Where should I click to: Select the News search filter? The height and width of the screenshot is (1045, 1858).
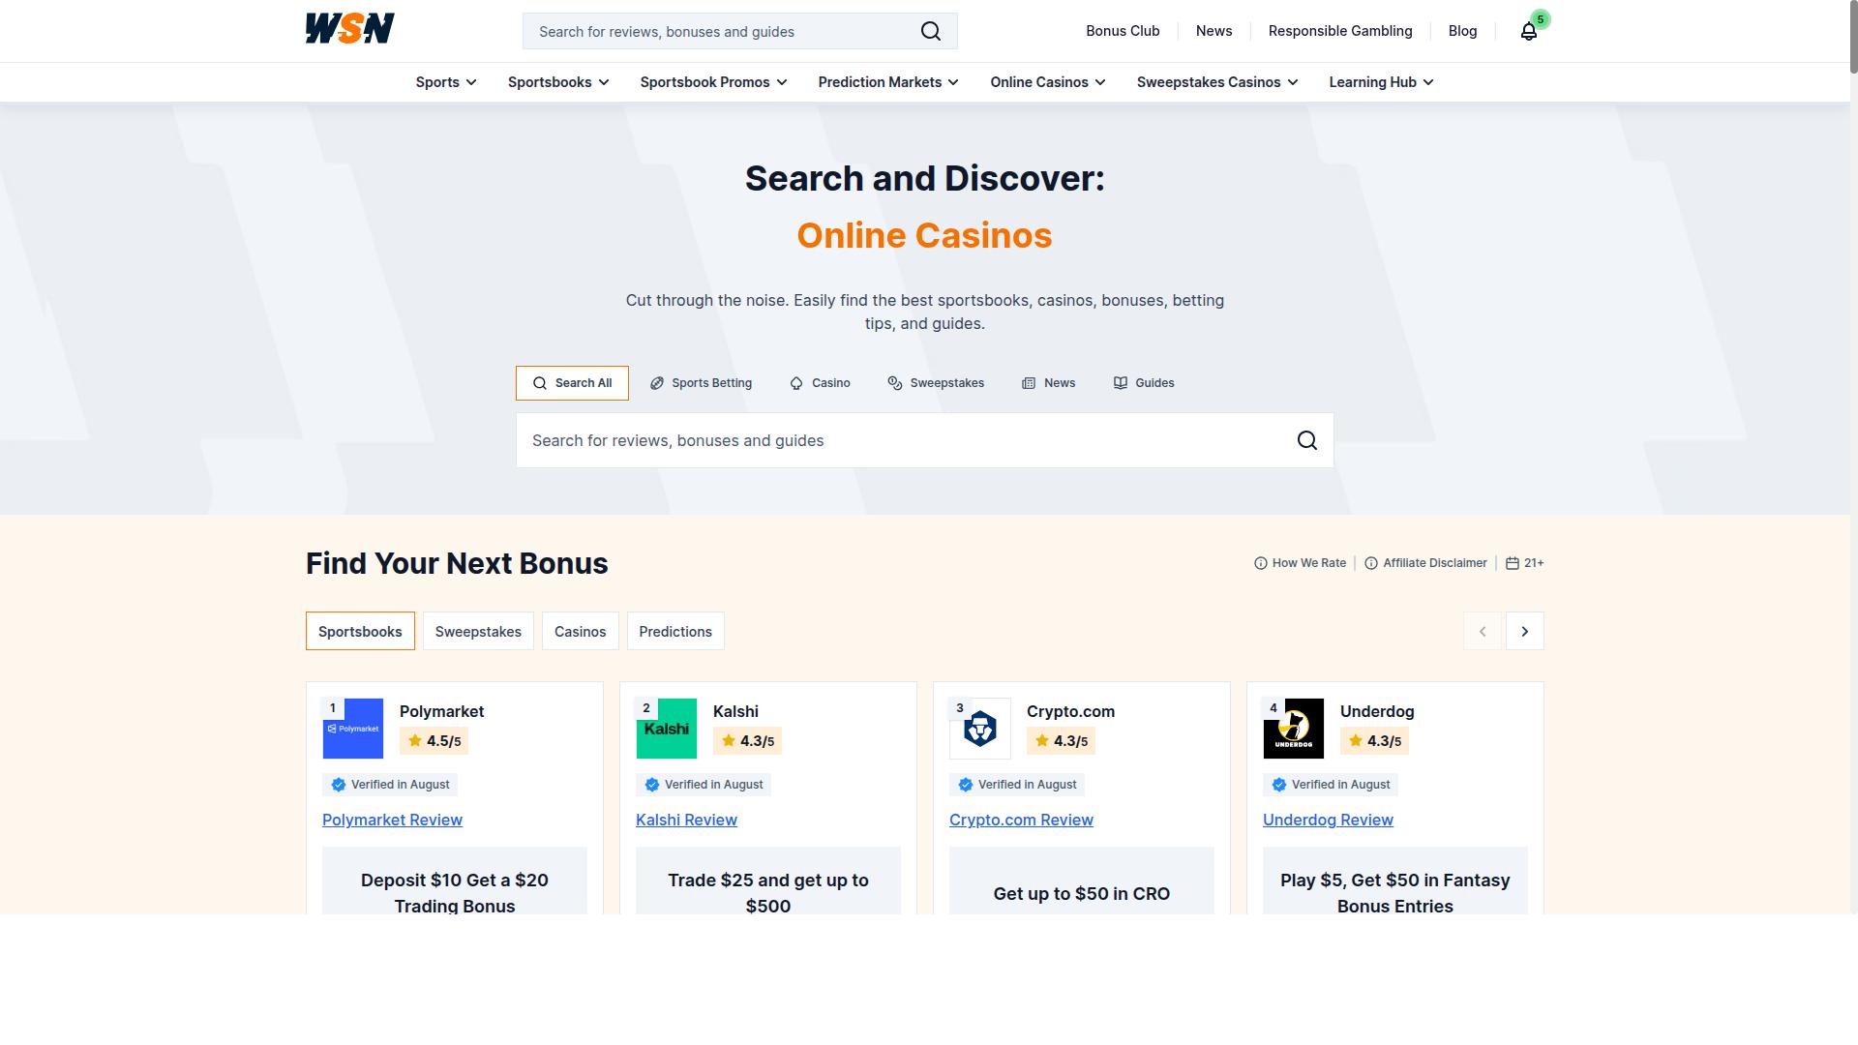click(x=1049, y=383)
